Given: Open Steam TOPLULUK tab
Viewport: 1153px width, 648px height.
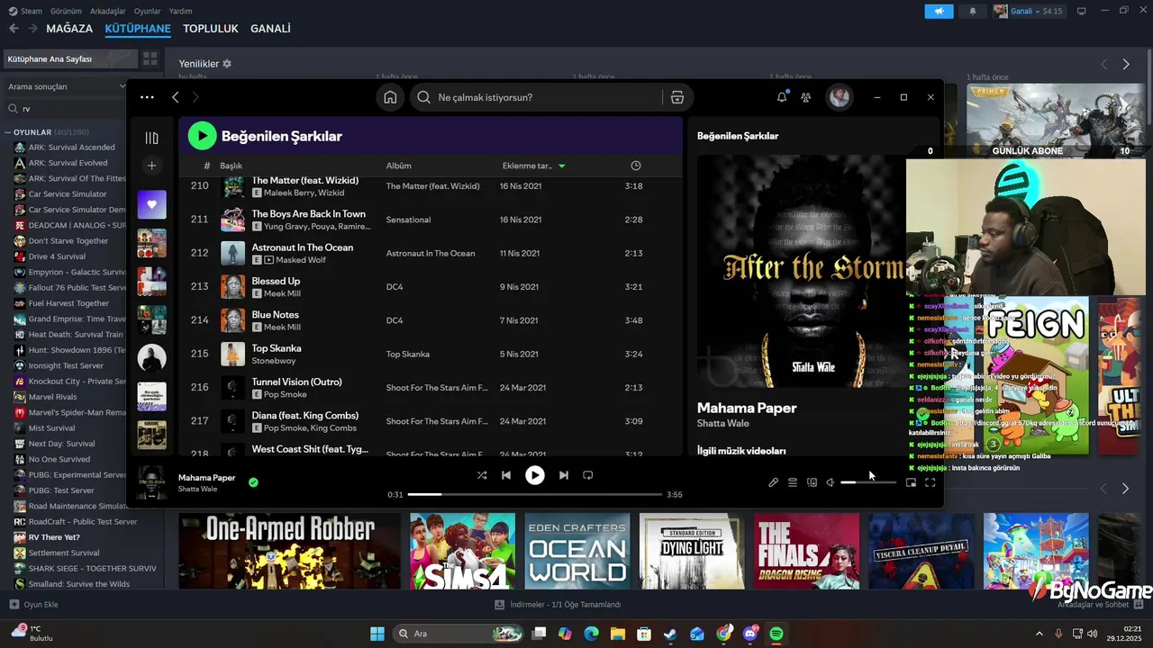Looking at the screenshot, I should 211,28.
